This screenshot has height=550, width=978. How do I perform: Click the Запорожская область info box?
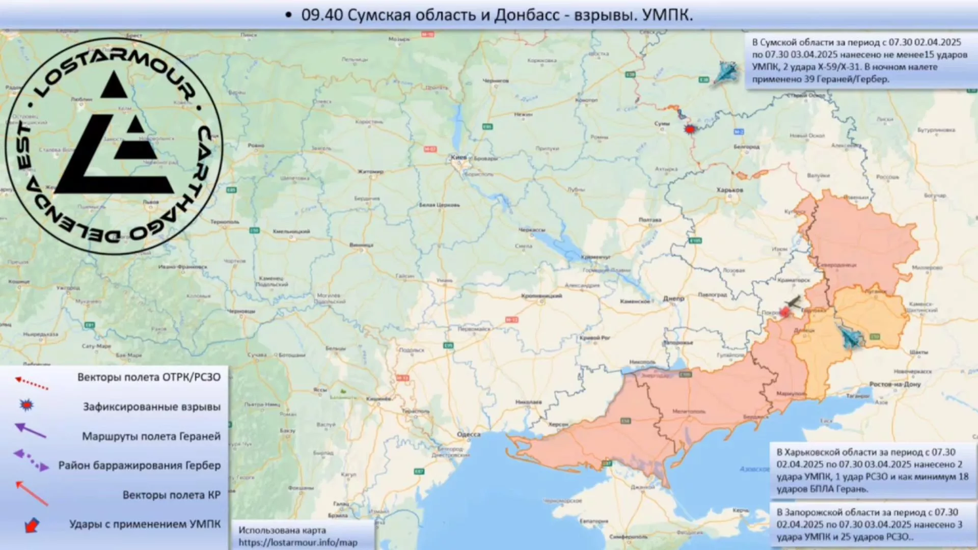(x=873, y=525)
